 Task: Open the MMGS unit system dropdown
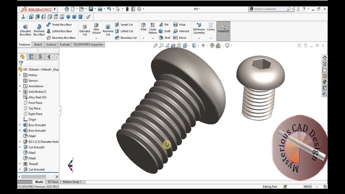point(316,187)
